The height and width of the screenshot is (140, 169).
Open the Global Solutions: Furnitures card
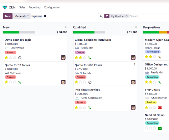[x=105, y=49]
